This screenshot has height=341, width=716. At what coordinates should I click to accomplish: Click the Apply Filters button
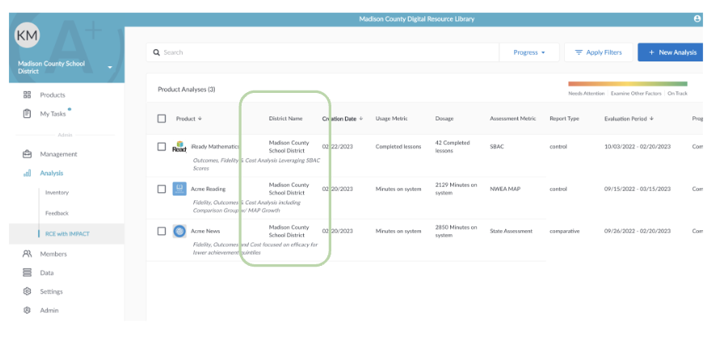(x=599, y=53)
